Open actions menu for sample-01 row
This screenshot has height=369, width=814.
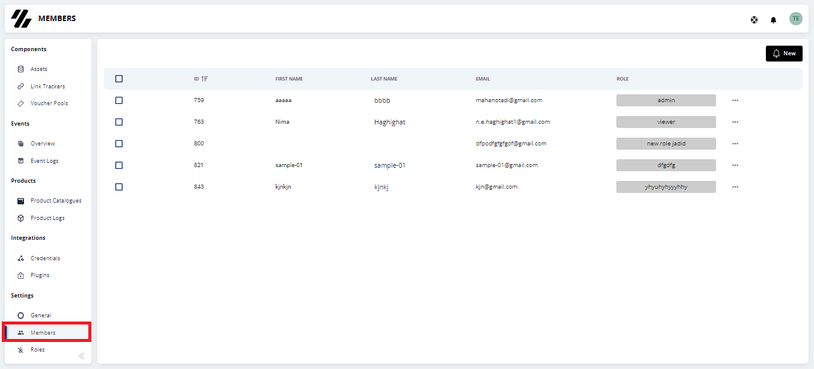(735, 165)
